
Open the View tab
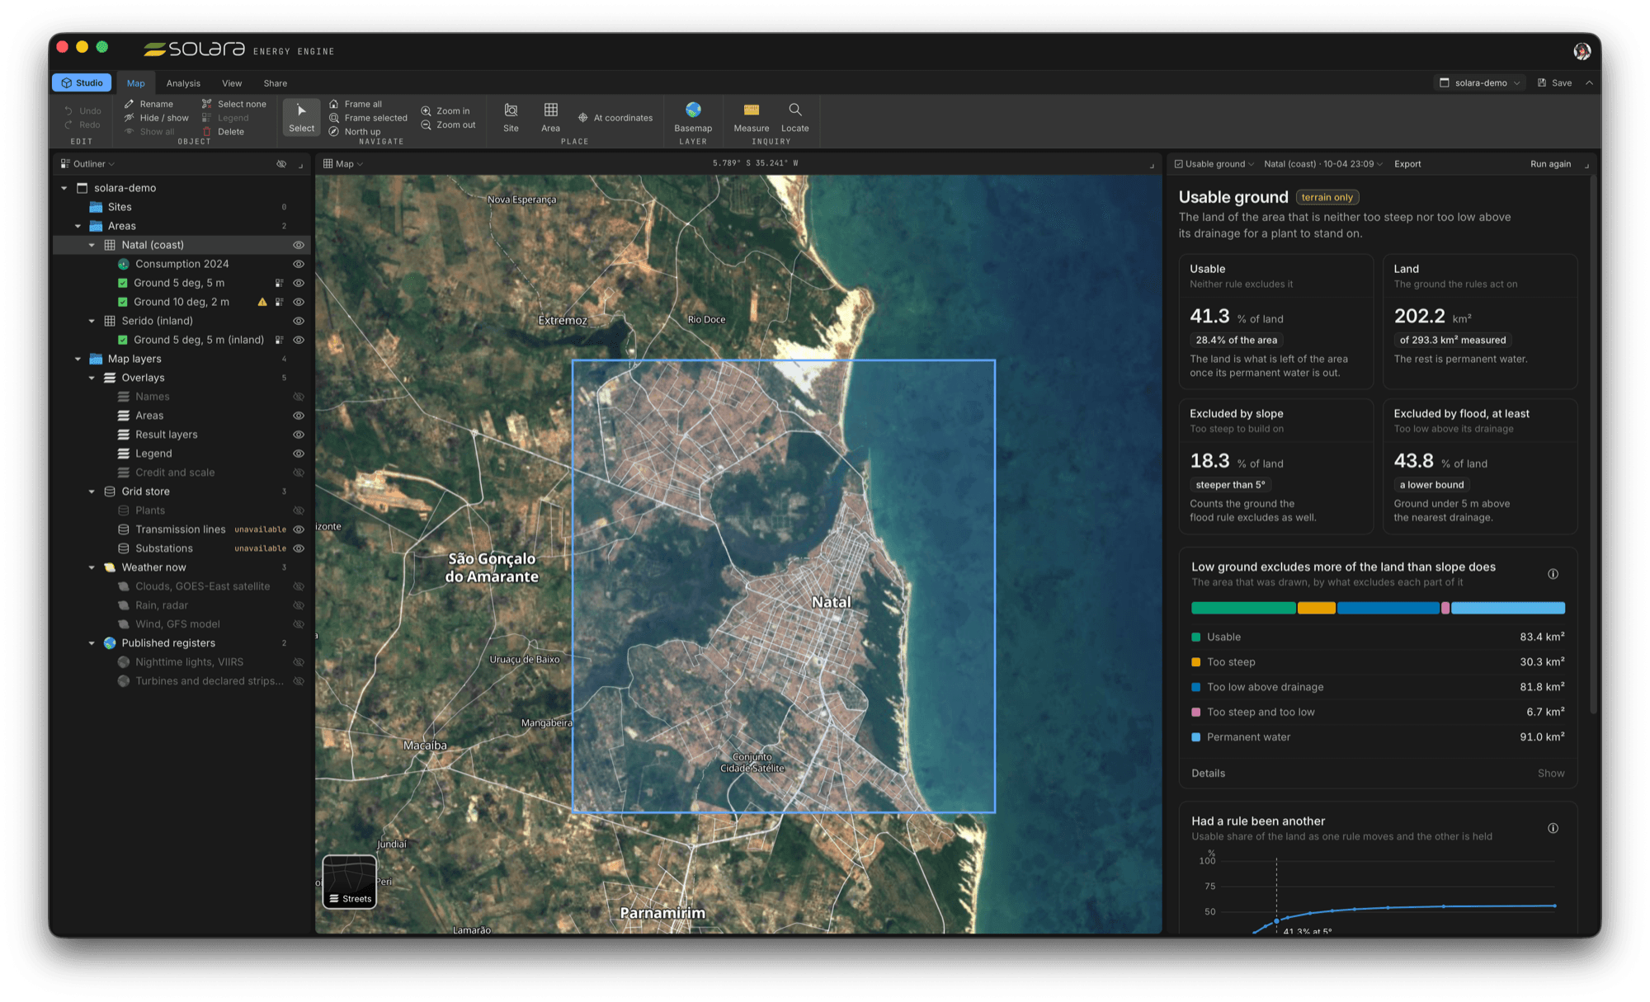click(232, 83)
